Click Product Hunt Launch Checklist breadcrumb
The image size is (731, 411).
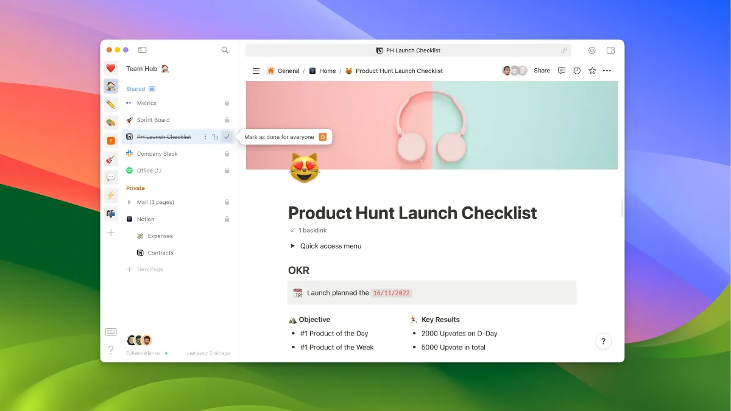coord(394,71)
